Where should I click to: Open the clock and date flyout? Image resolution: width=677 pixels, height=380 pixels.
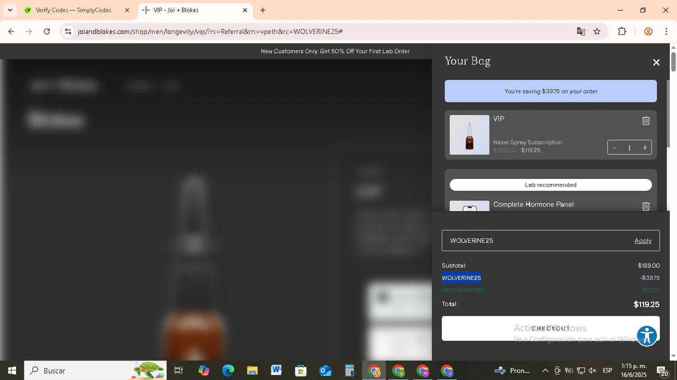634,371
